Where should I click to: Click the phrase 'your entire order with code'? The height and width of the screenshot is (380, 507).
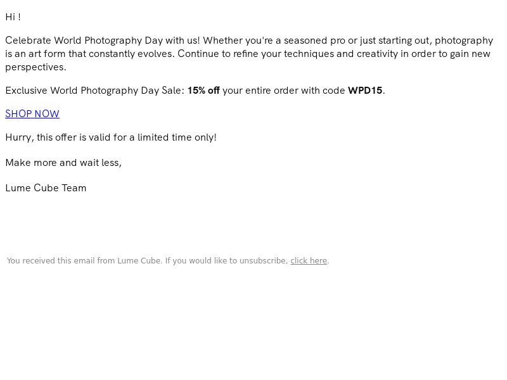(x=283, y=91)
